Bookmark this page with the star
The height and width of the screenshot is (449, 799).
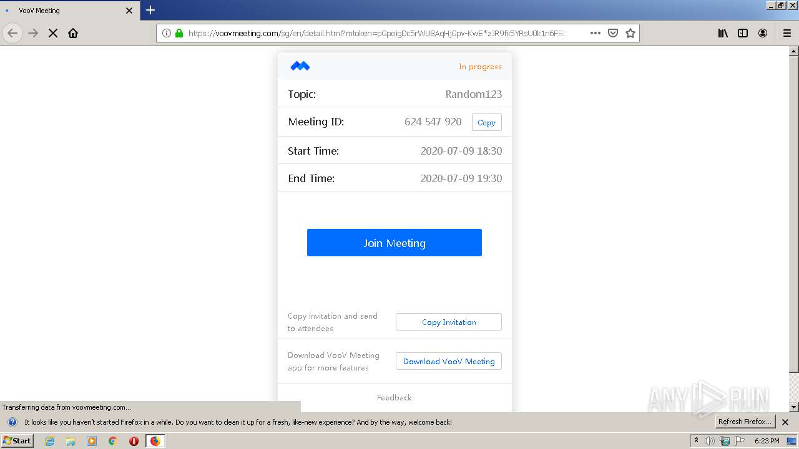(630, 33)
